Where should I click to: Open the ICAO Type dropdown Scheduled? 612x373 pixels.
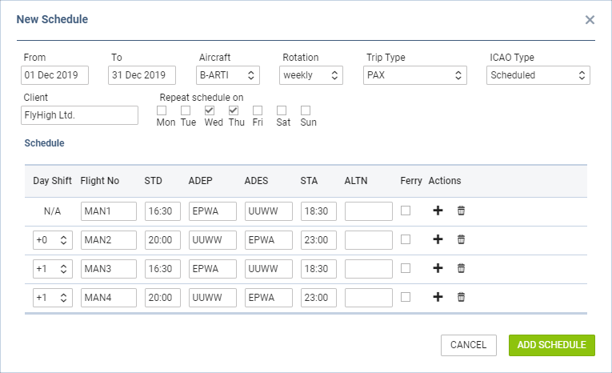tap(538, 75)
